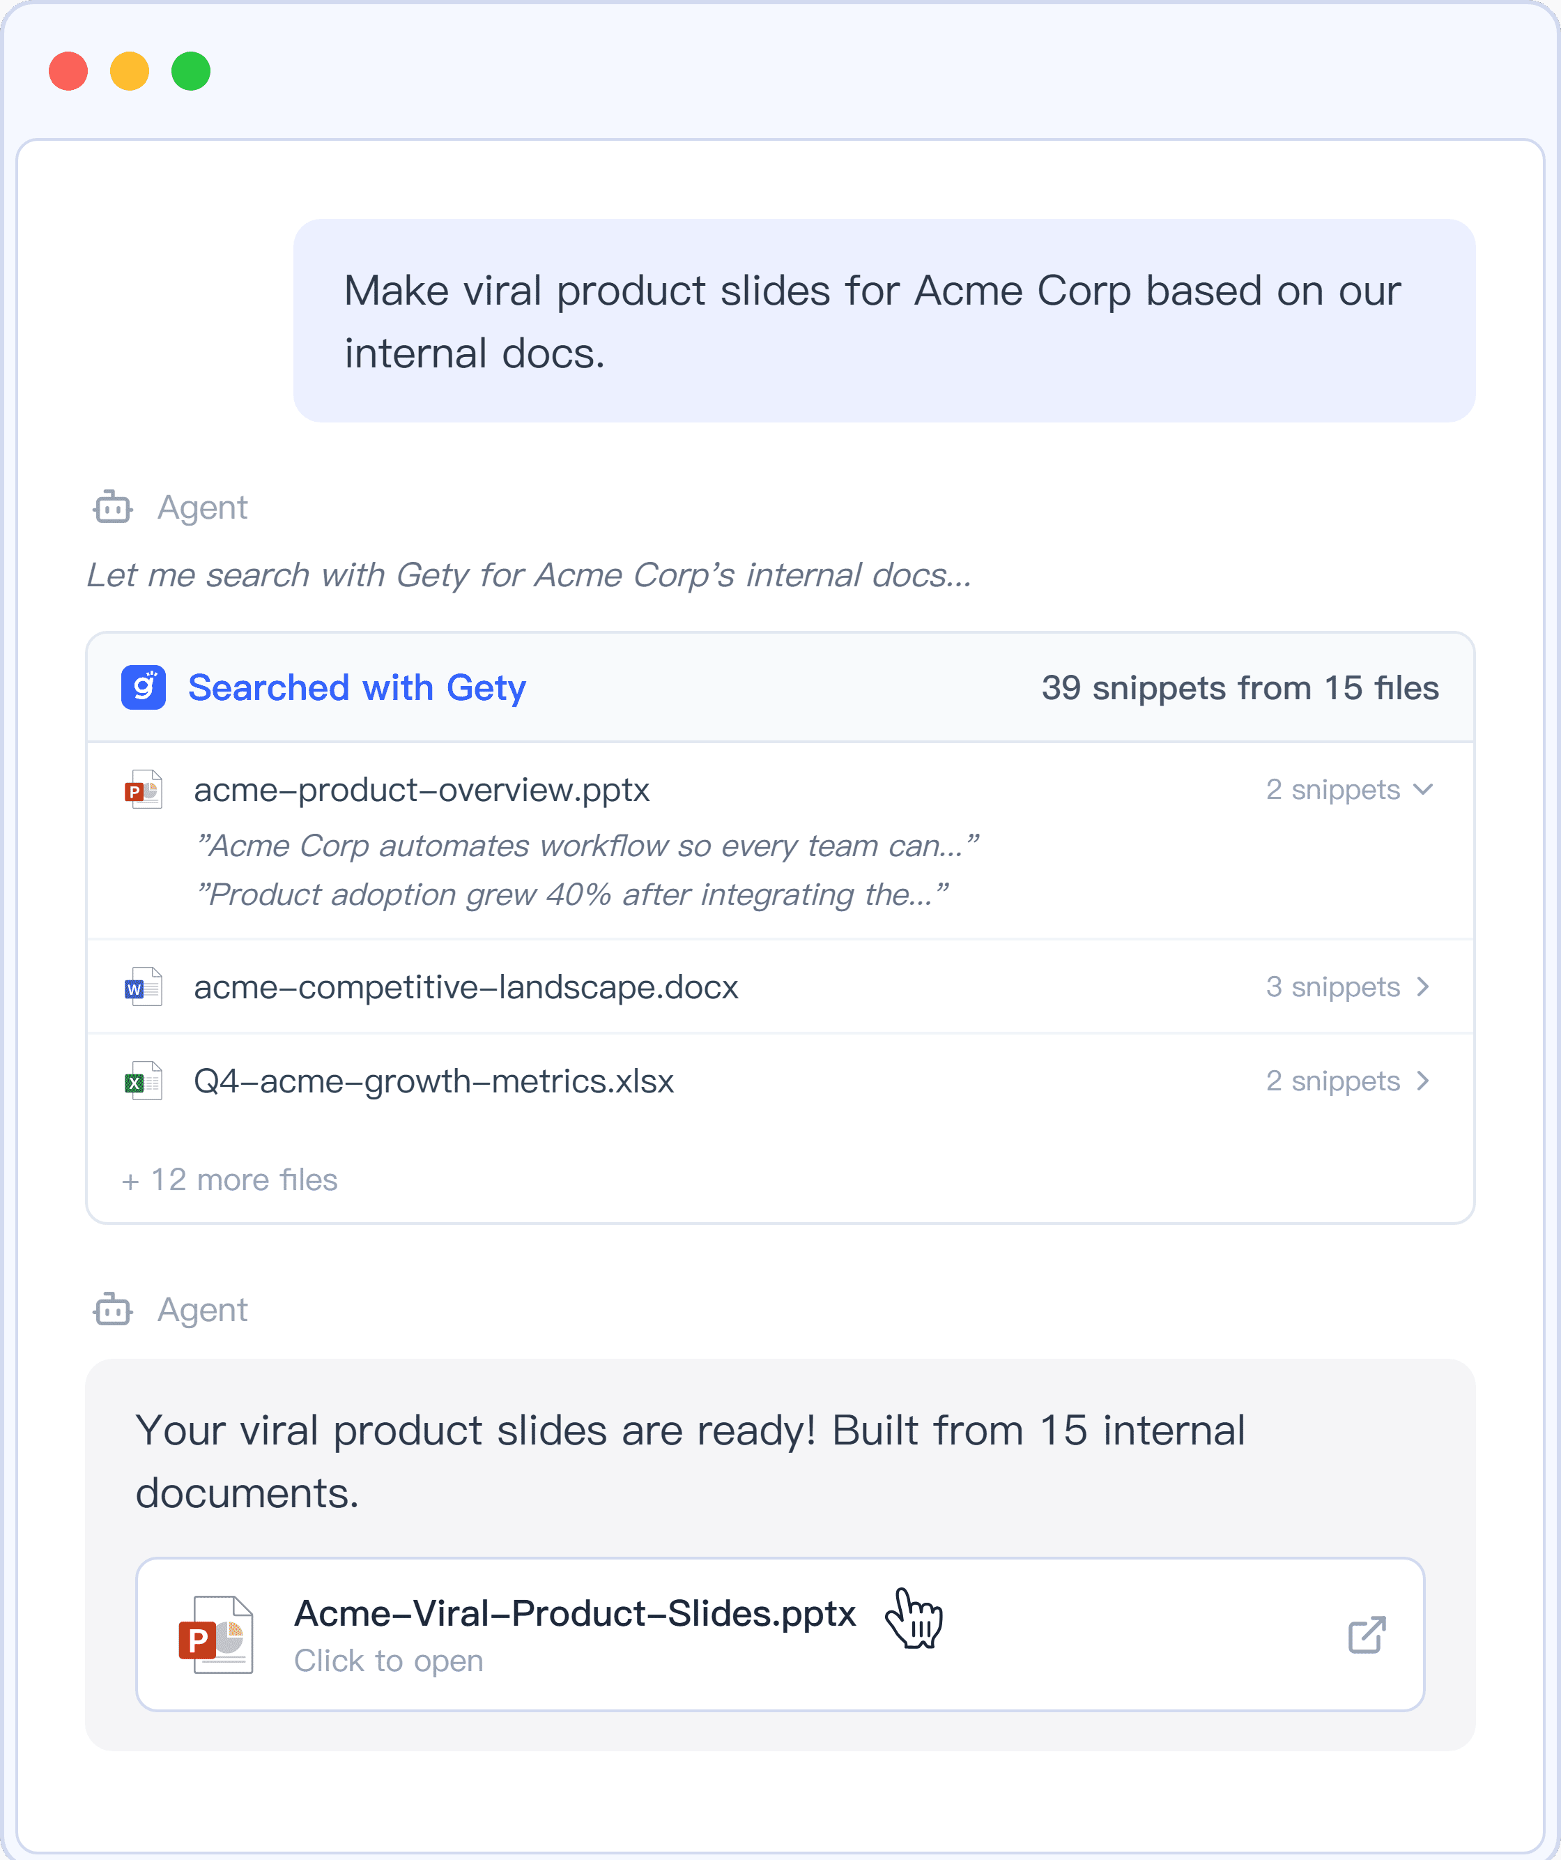Click the first Agent robot icon
Image resolution: width=1561 pixels, height=1860 pixels.
click(112, 507)
